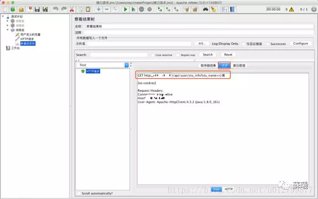Select HTTP请求 node in test plan tree
This screenshot has width=318, height=199.
click(27, 39)
